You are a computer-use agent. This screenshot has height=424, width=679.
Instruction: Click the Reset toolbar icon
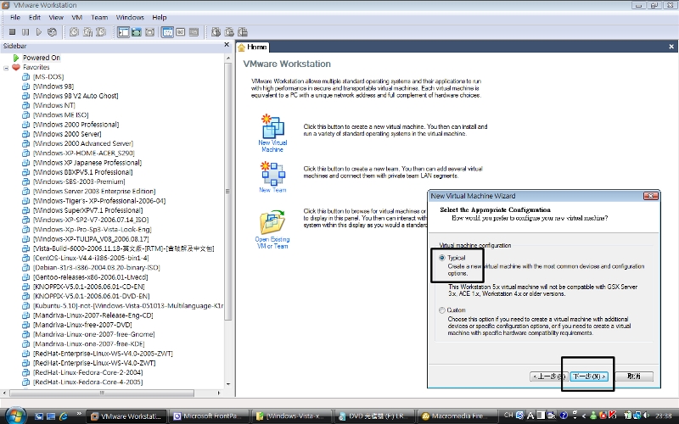click(x=52, y=31)
